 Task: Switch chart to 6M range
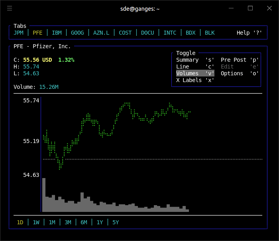[84, 223]
